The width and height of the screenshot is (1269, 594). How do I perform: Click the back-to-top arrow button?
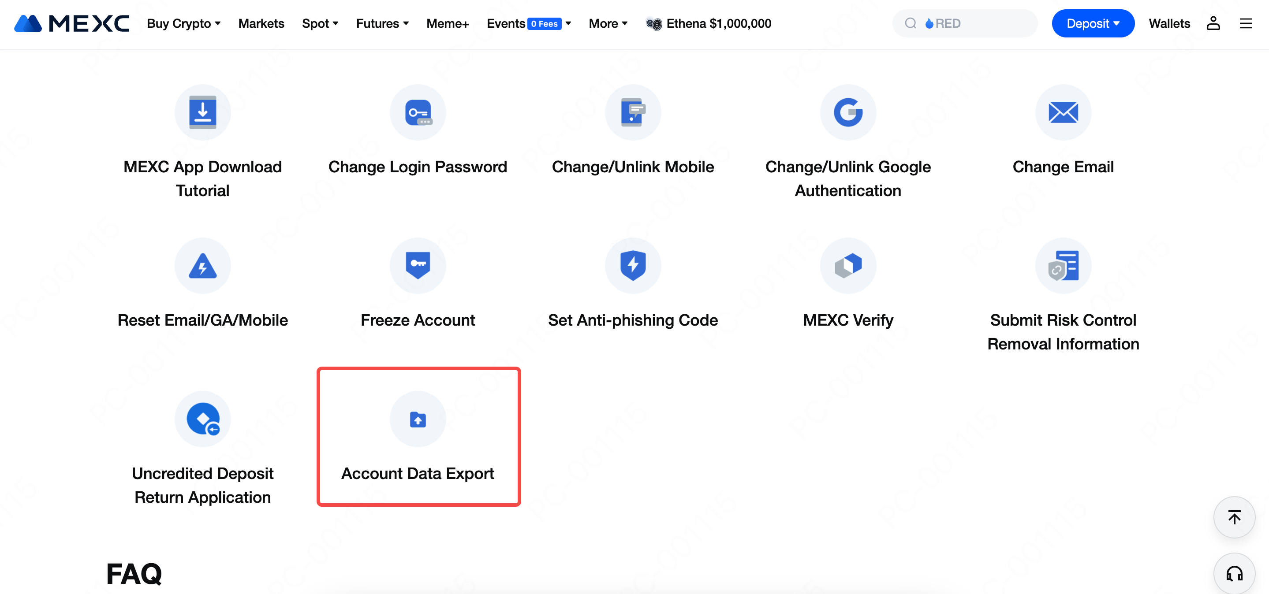pyautogui.click(x=1234, y=517)
